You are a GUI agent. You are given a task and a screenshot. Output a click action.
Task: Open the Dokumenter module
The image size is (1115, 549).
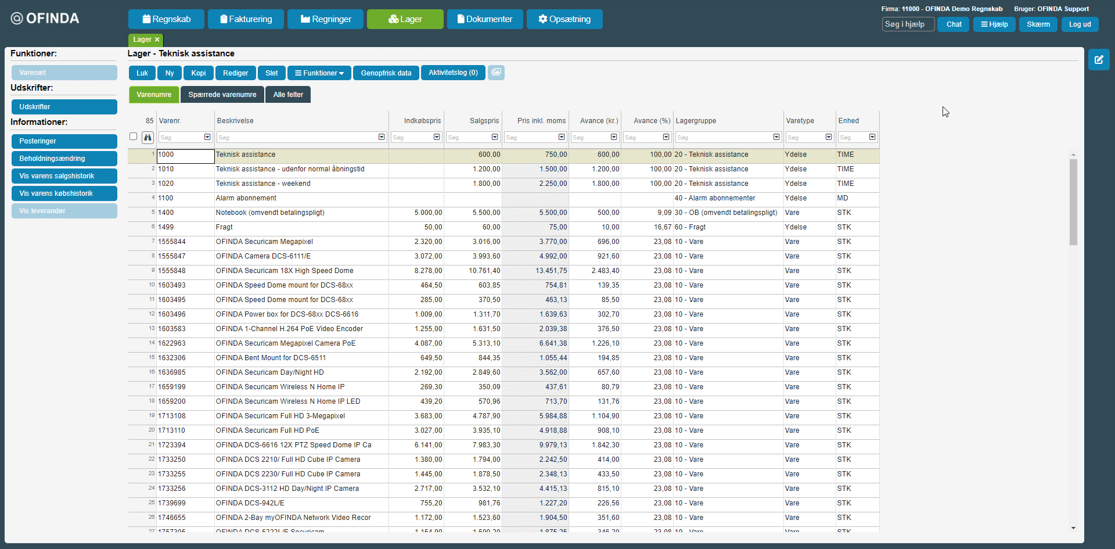(x=484, y=19)
